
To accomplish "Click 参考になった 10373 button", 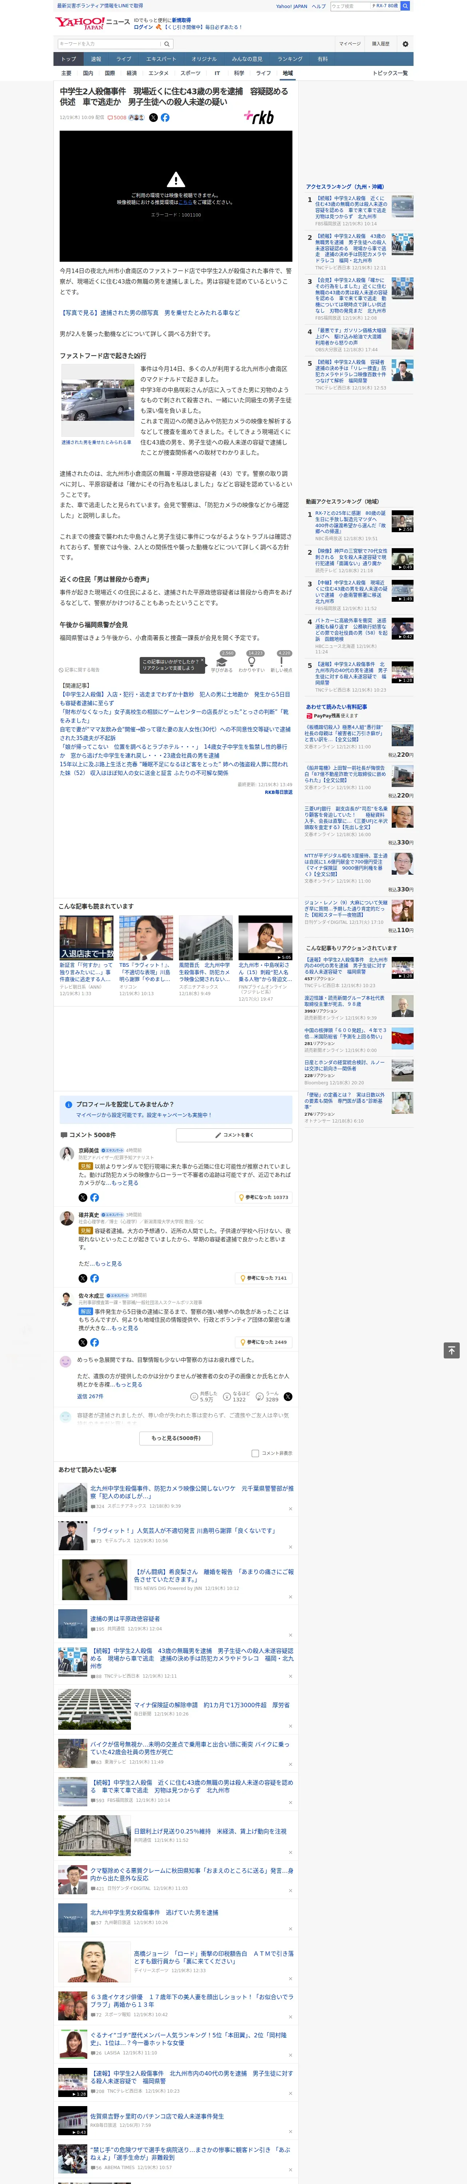I will [264, 1197].
